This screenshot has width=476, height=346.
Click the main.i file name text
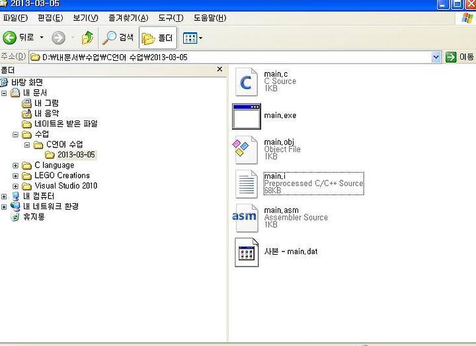tap(275, 176)
